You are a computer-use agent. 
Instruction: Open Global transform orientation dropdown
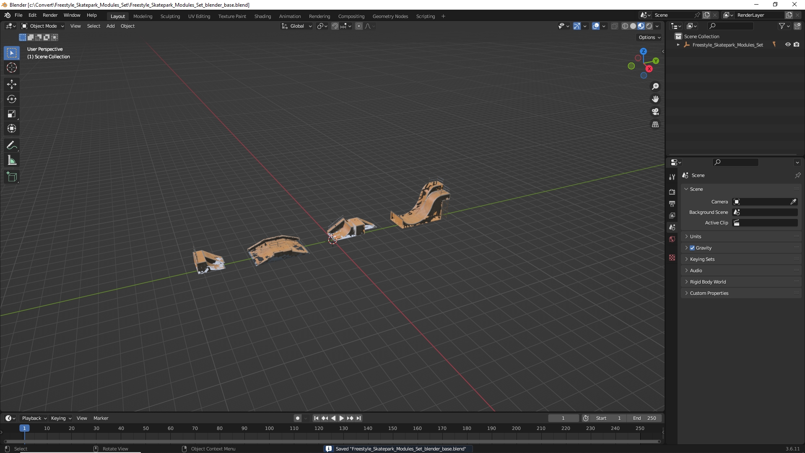[x=296, y=26]
